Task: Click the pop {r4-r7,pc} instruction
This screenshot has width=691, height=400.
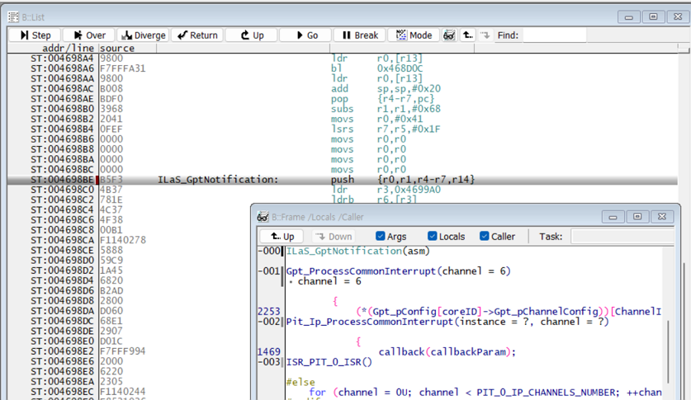Action: (383, 99)
